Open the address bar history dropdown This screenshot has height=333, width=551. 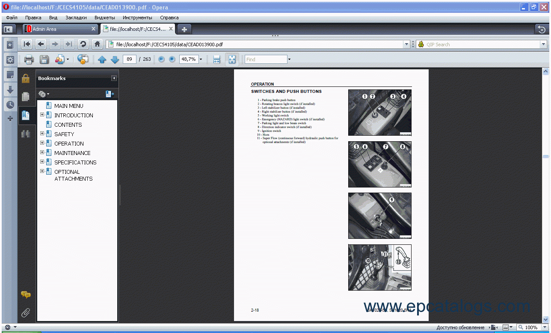406,44
